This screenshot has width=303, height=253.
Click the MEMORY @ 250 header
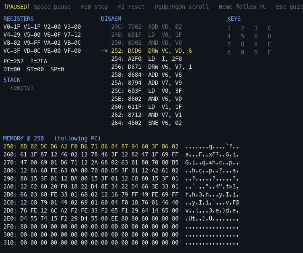[24, 138]
